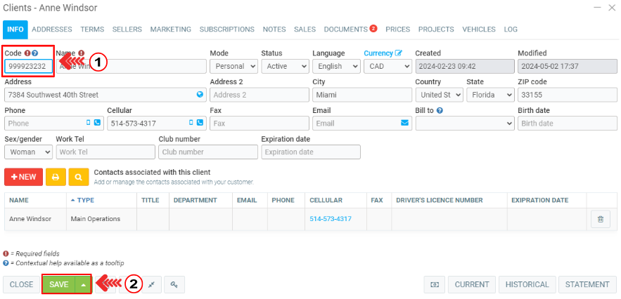Click the Currency edit pencil icon
Image resolution: width=621 pixels, height=299 pixels.
(399, 53)
